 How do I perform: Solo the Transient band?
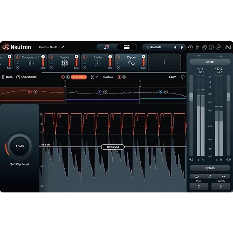[68, 77]
